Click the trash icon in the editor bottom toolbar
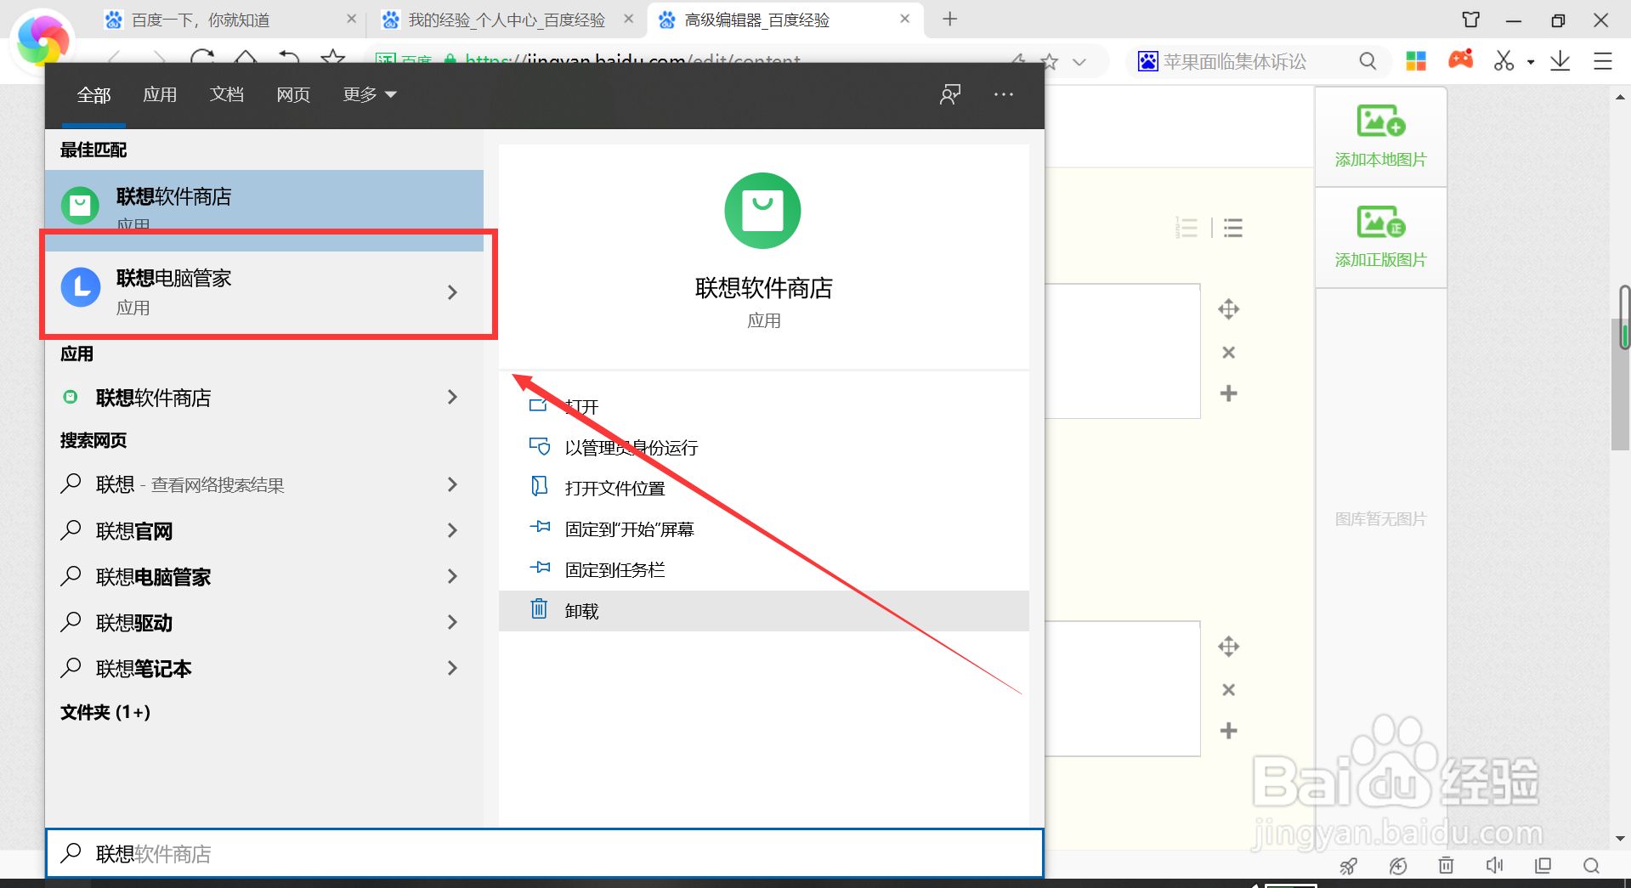 [x=1445, y=865]
